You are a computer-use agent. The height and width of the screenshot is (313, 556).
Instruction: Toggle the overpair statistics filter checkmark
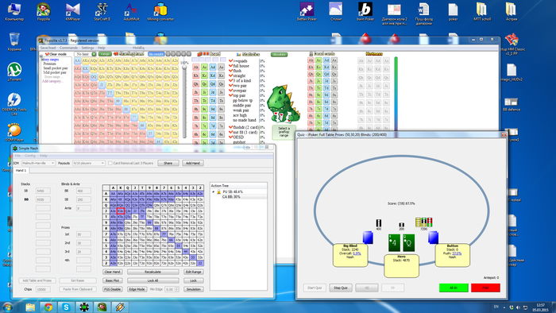(x=231, y=91)
